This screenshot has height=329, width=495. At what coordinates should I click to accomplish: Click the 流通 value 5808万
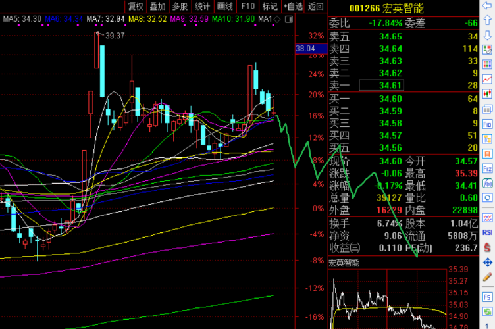tap(463, 236)
